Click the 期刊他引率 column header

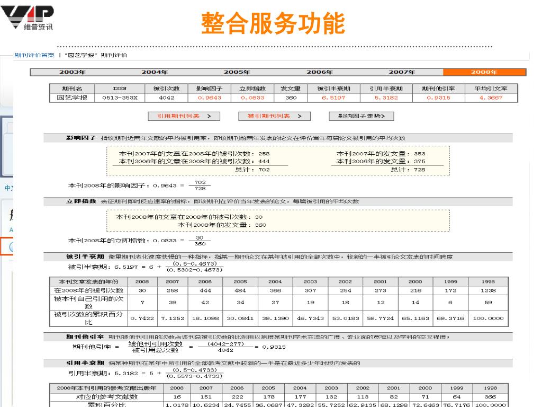coord(438,89)
